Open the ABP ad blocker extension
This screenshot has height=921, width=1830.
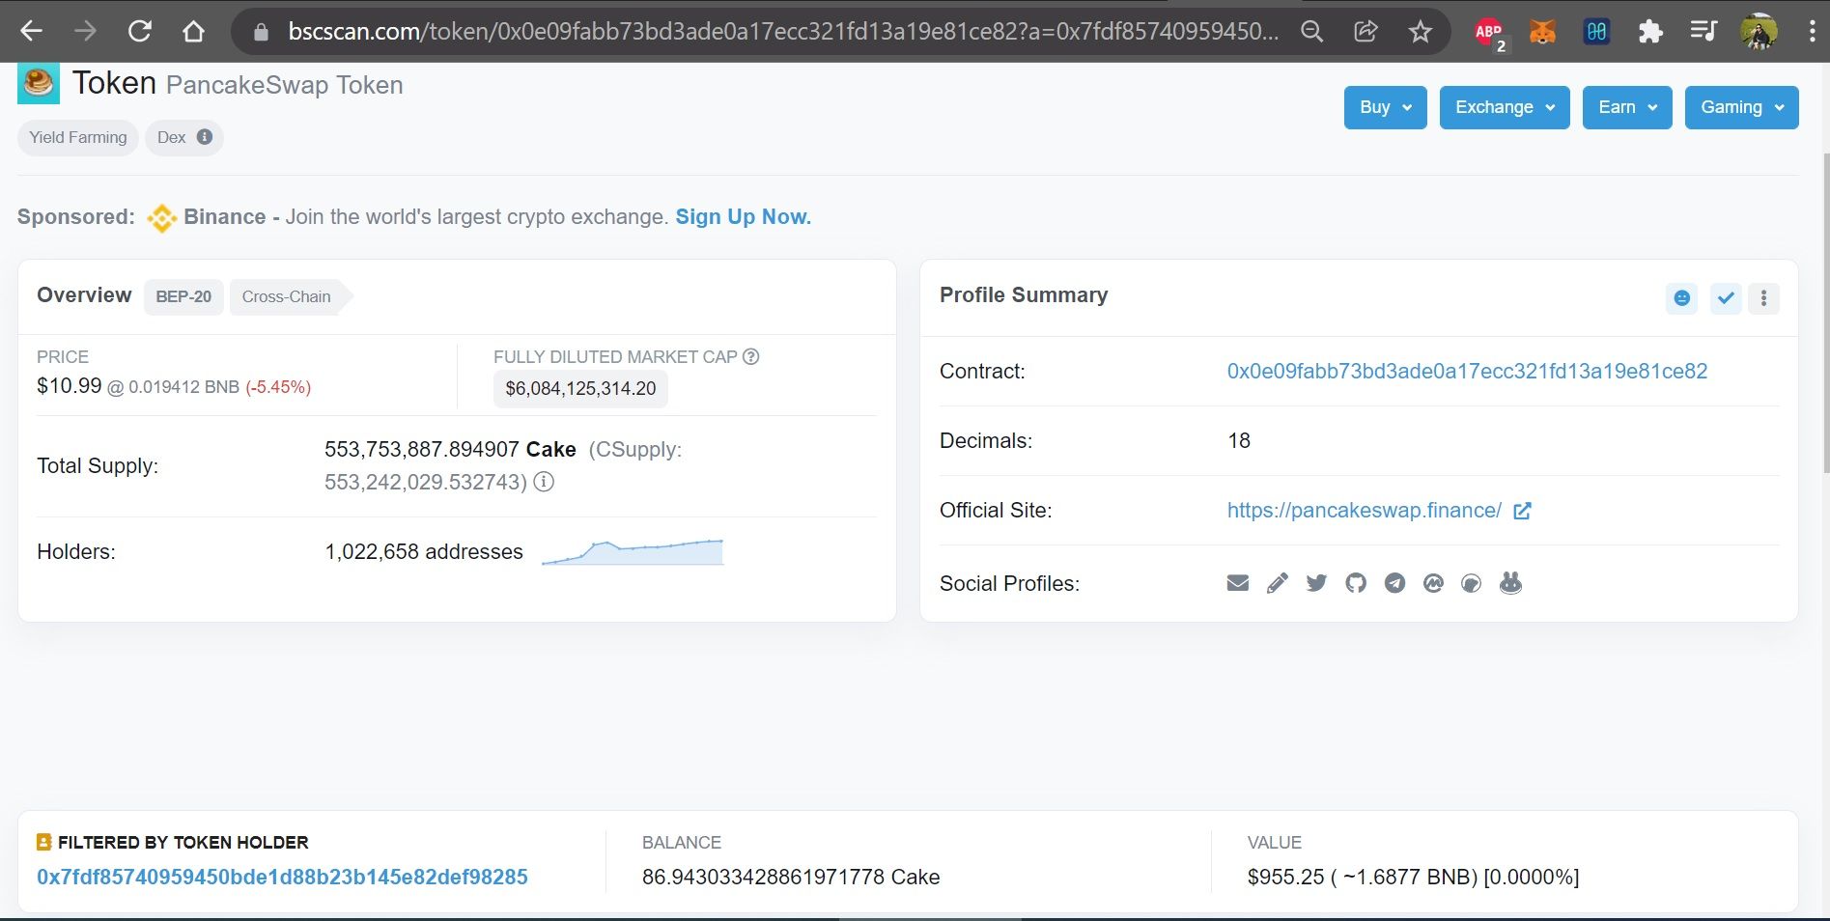point(1490,33)
